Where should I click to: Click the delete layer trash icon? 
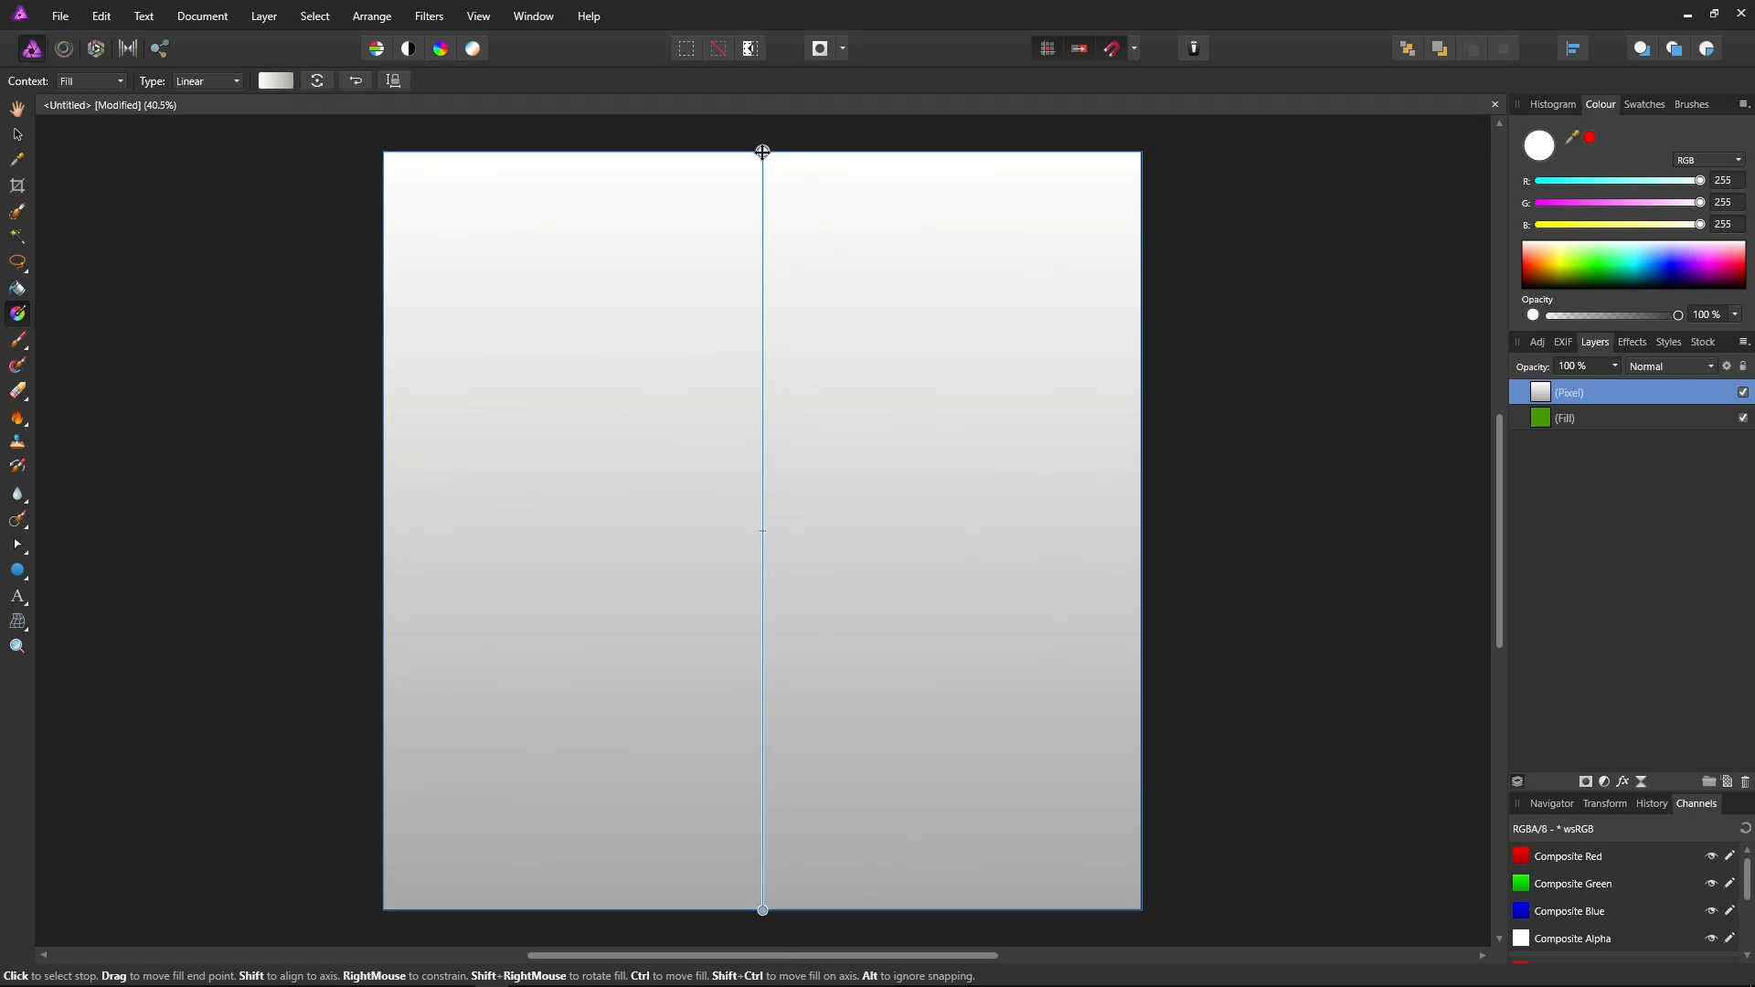[x=1745, y=781]
